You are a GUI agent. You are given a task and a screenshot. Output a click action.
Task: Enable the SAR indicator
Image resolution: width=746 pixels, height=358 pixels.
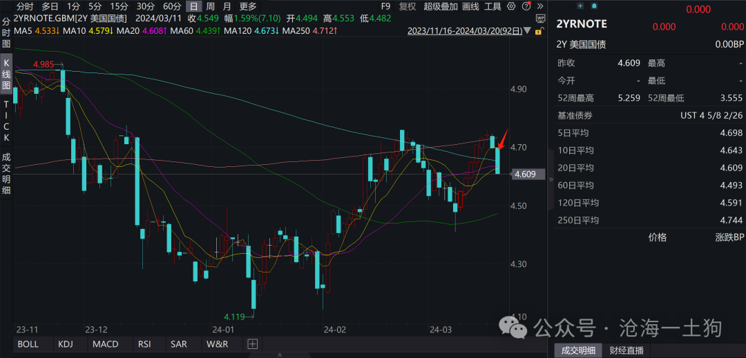[x=180, y=344]
